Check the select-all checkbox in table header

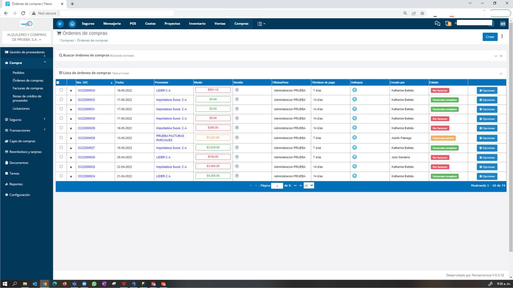(57, 82)
